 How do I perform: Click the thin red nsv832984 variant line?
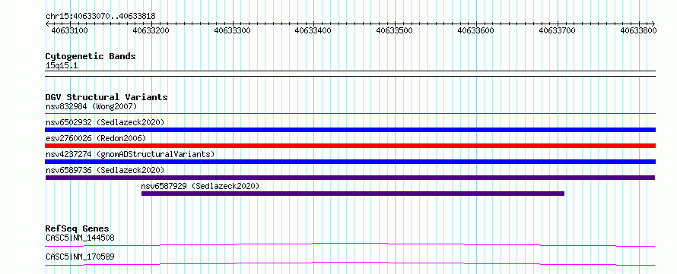[x=350, y=113]
